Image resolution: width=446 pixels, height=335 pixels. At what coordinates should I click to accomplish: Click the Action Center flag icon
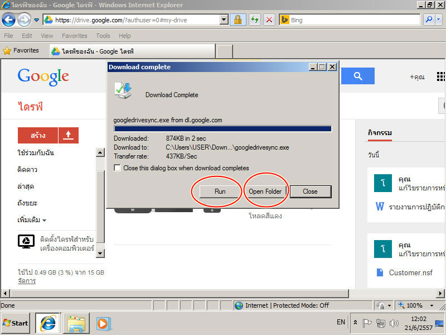pyautogui.click(x=367, y=323)
